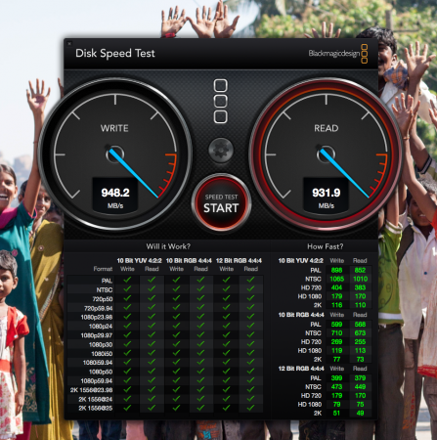
Task: Click NTSC row 10 Bit YUV Read checkmark
Action: coord(152,288)
